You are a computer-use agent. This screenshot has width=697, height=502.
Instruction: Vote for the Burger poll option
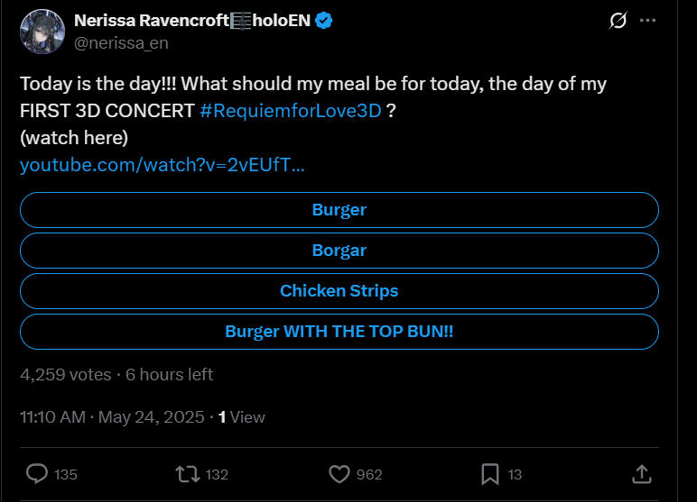(339, 210)
